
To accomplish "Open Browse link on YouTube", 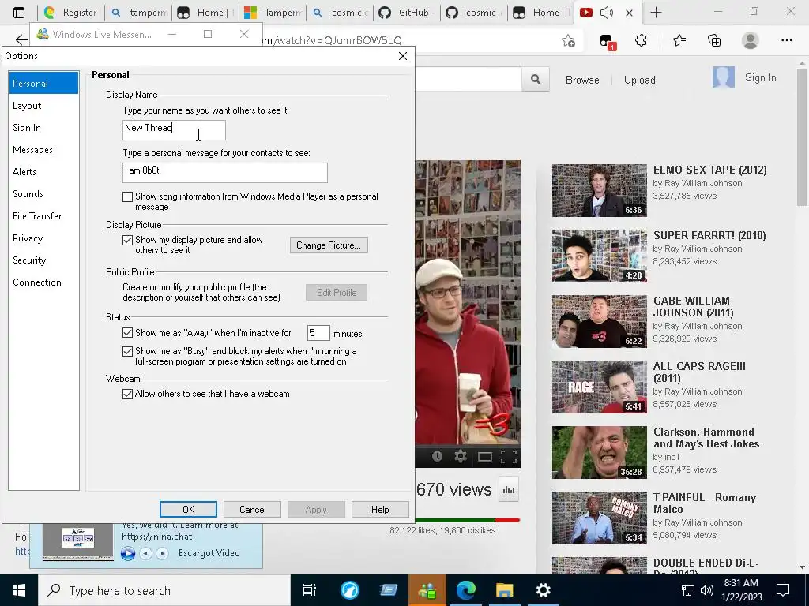I will (x=582, y=80).
